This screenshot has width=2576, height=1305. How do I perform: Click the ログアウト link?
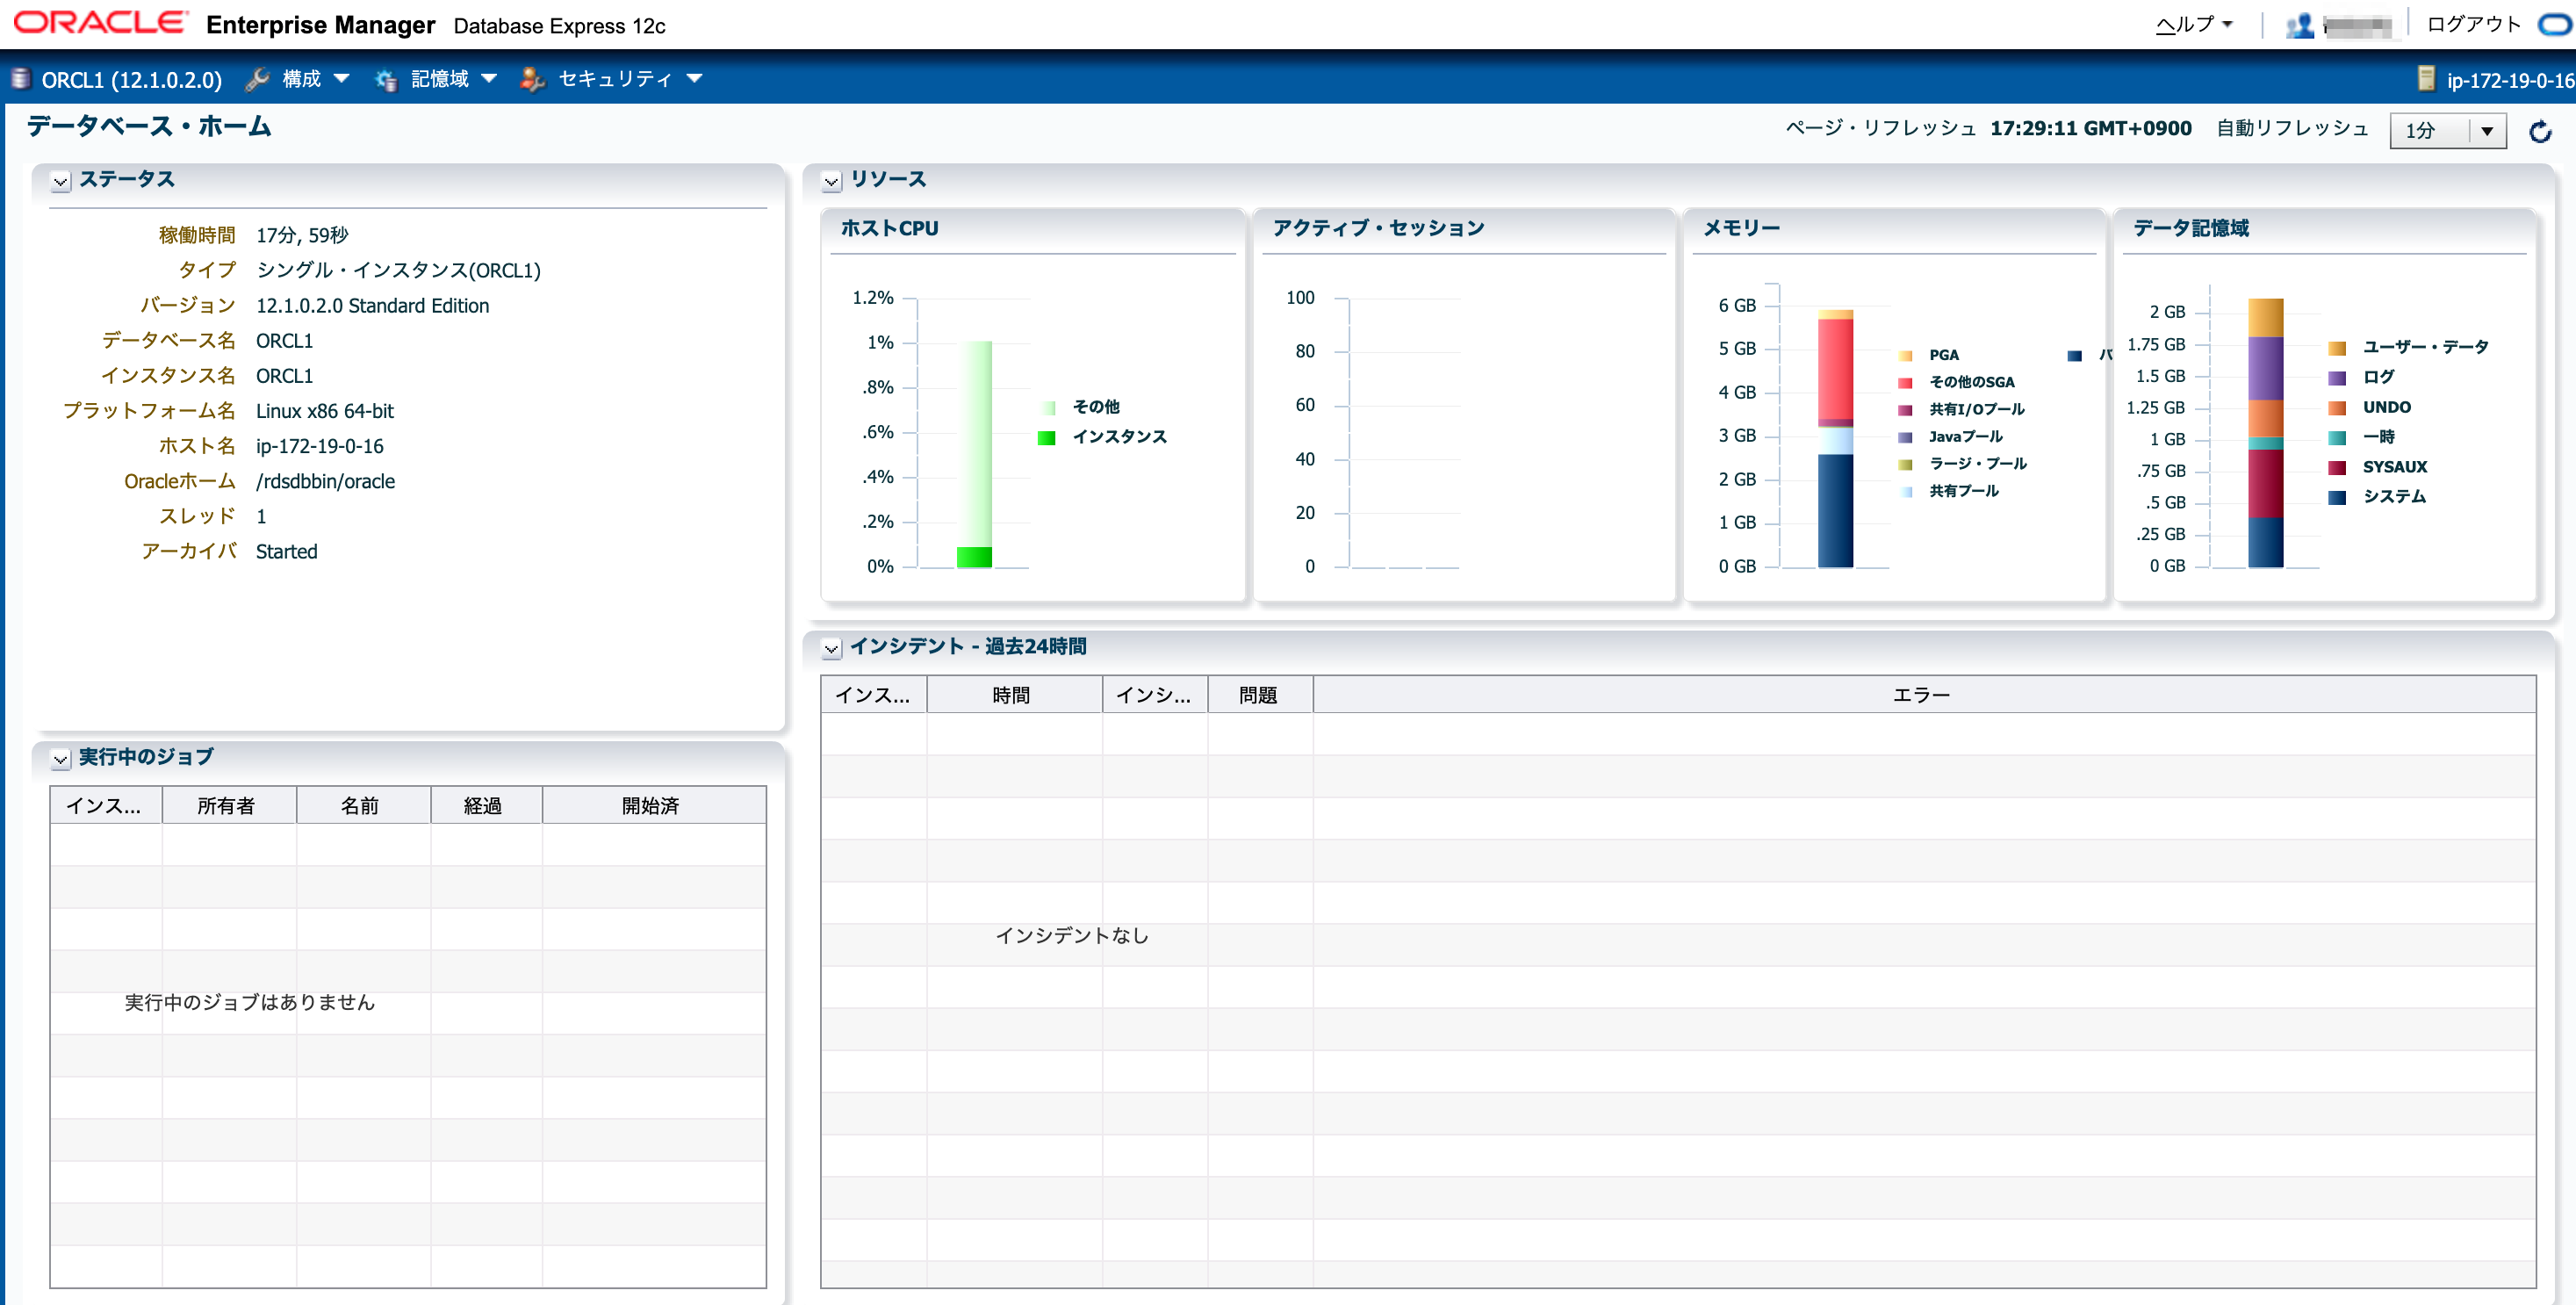click(x=2473, y=24)
